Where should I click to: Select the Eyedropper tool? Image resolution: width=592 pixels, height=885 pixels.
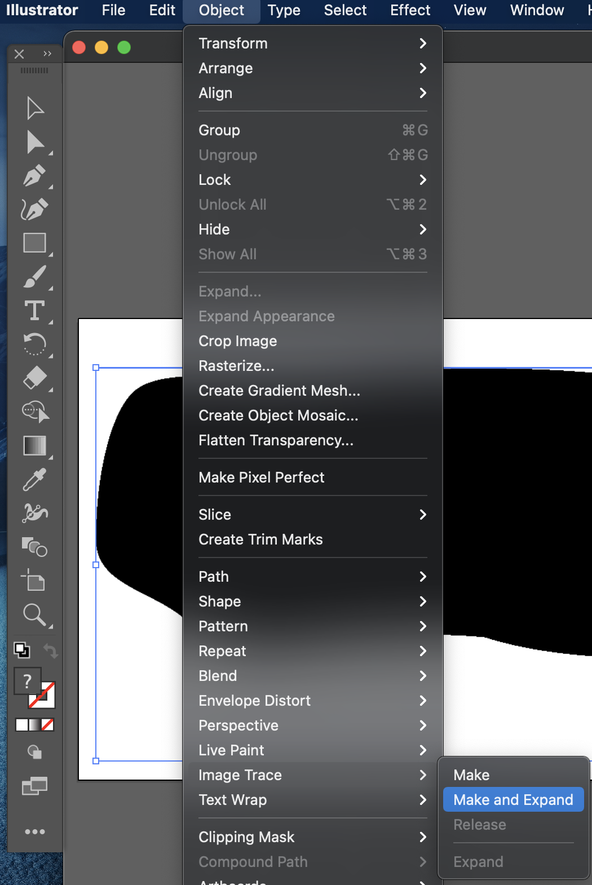tap(34, 480)
